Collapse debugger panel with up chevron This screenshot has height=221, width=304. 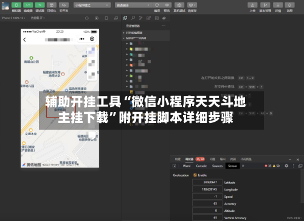click(290, 160)
